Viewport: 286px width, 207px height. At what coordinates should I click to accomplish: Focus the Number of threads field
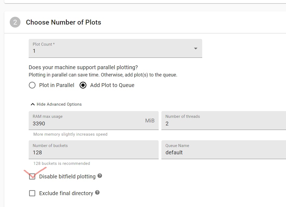click(x=224, y=121)
